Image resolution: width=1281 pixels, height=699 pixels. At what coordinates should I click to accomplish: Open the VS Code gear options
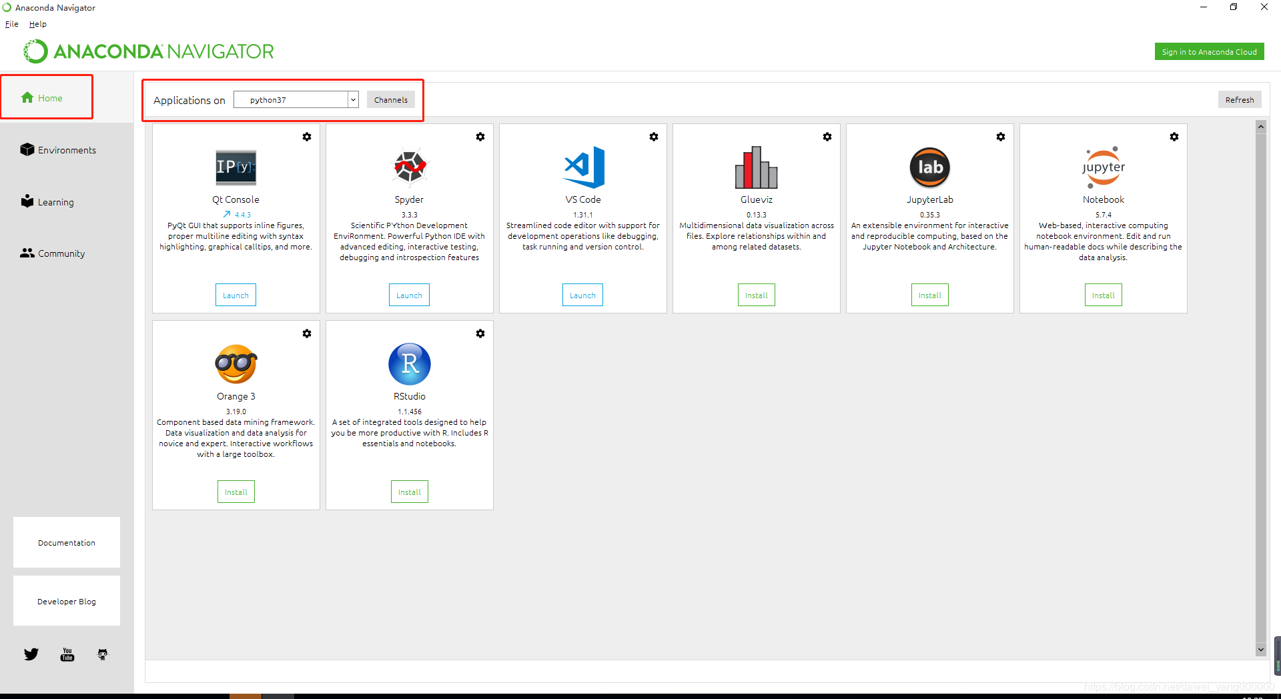(654, 137)
